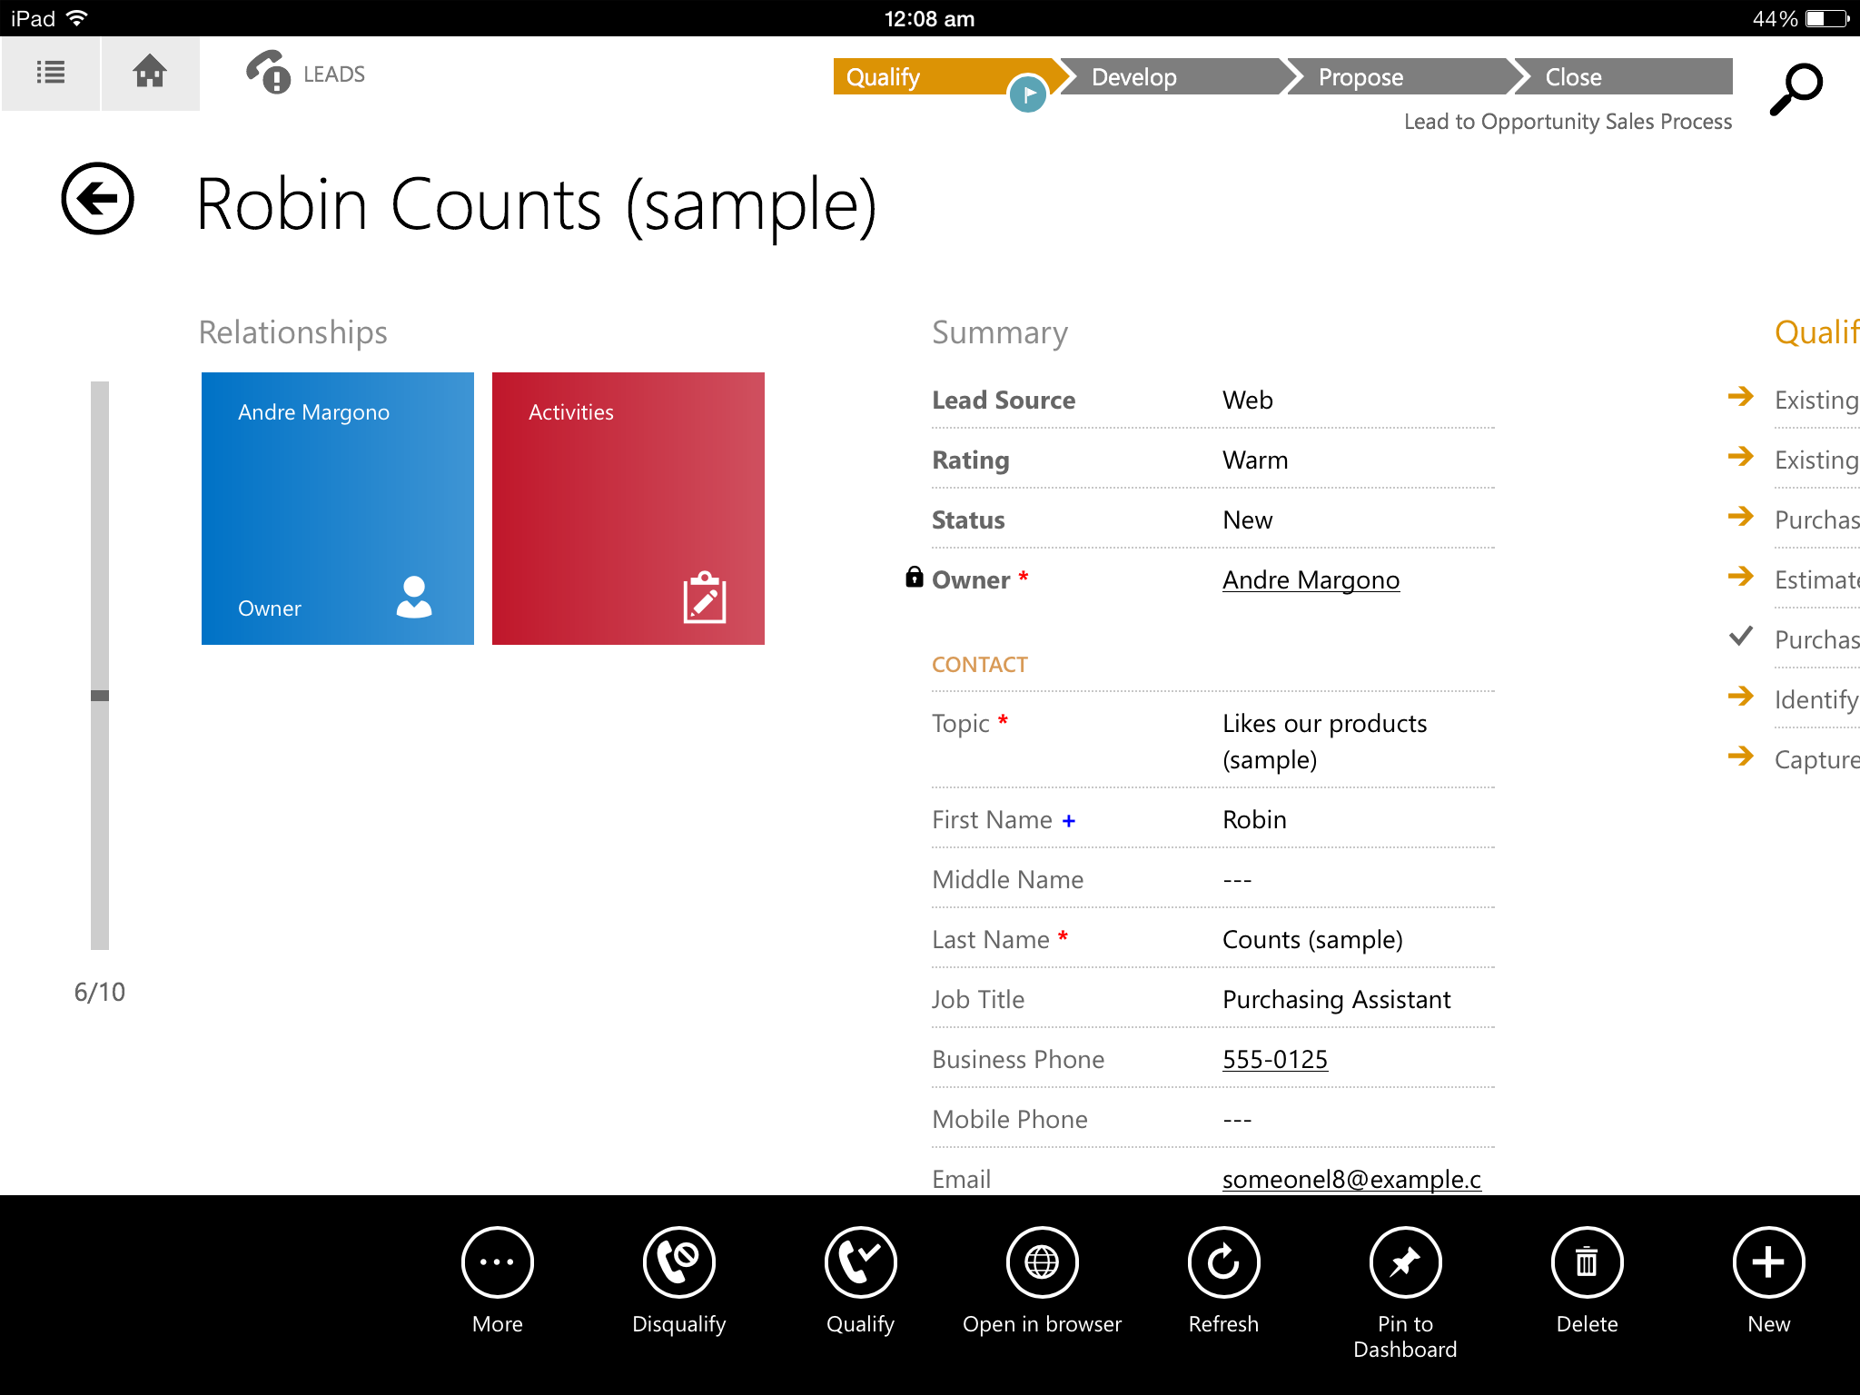The width and height of the screenshot is (1860, 1395).
Task: Delete the lead with the trash icon
Action: 1587,1262
